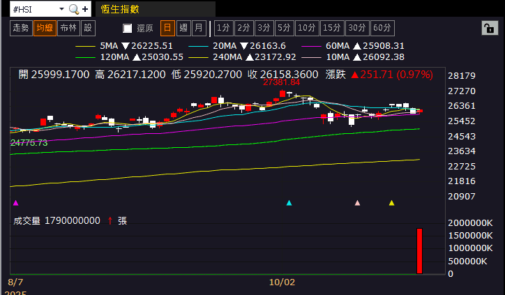Viewport: 505px width, 295px height.
Task: Click the pink triangle chart marker
Action: click(357, 203)
